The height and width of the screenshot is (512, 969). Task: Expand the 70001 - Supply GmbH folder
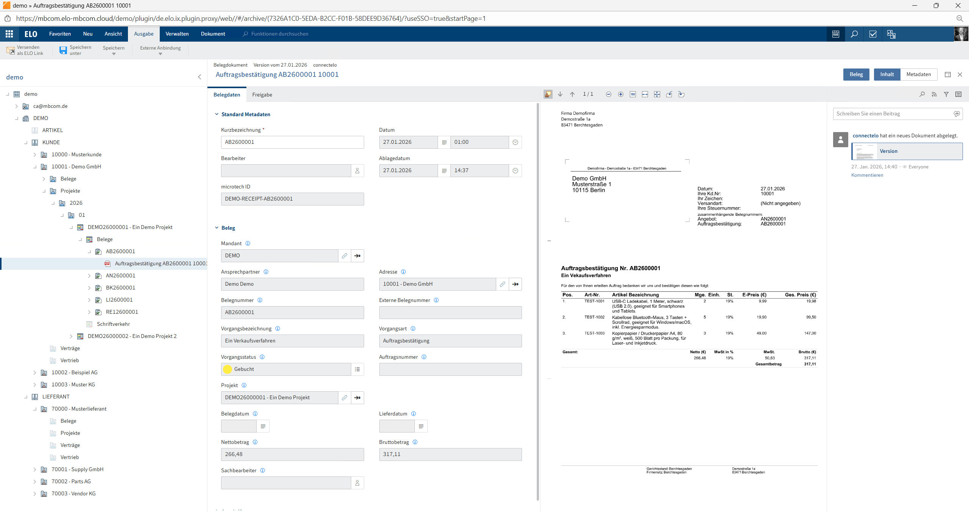(x=34, y=469)
